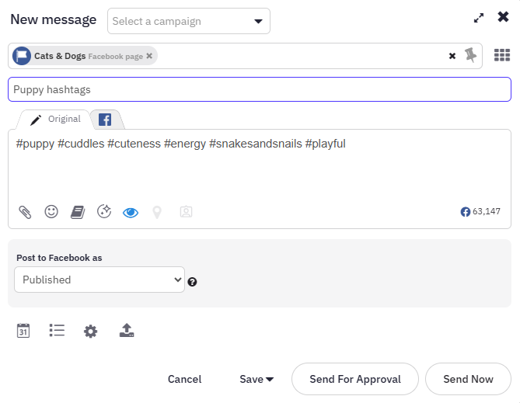Click the upload tray icon
The width and height of the screenshot is (520, 403).
click(127, 331)
